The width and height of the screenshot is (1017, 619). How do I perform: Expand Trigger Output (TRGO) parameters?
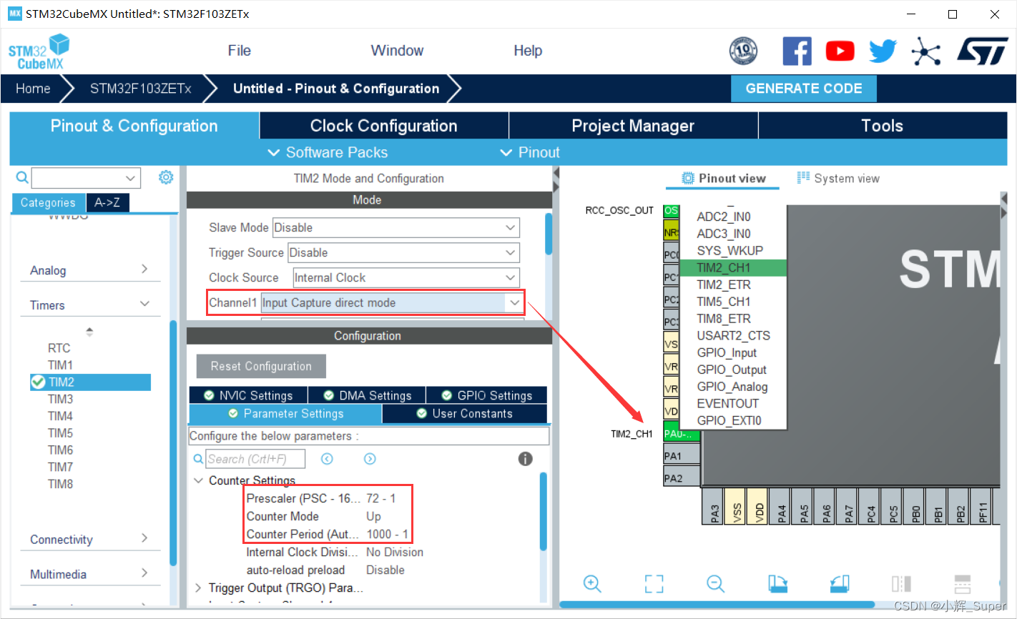198,588
